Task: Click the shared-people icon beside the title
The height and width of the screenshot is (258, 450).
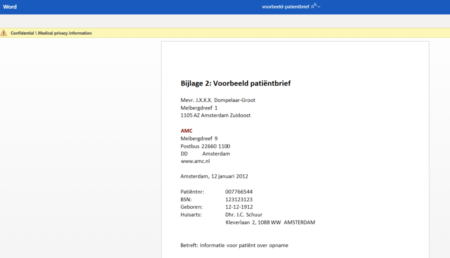Action: click(x=314, y=6)
